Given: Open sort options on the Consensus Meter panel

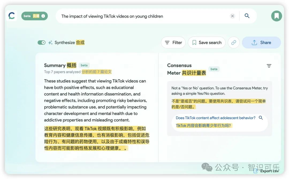Looking at the screenshot, I should 269,65.
